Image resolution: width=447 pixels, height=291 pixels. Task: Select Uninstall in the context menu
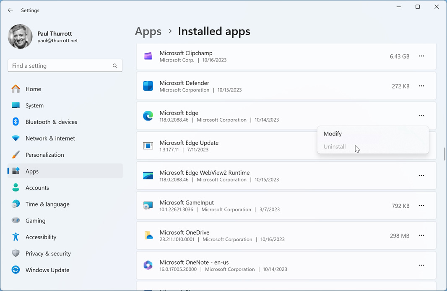click(335, 147)
